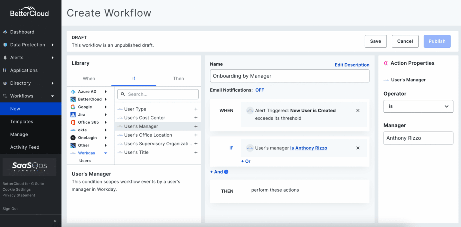Click the info icon beside And

pyautogui.click(x=226, y=172)
